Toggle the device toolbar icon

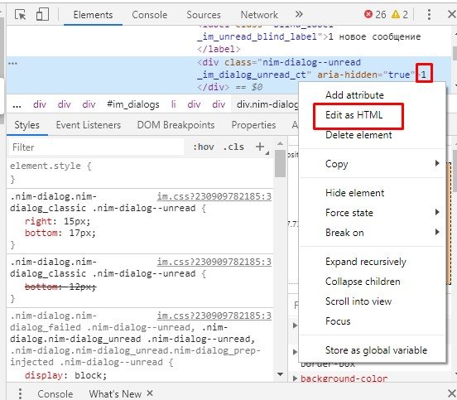click(42, 14)
